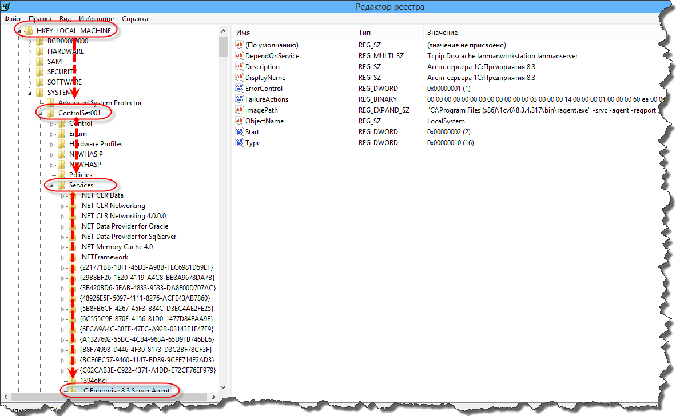
Task: Click the 'LocalSystem' ObjectName data
Action: (446, 121)
